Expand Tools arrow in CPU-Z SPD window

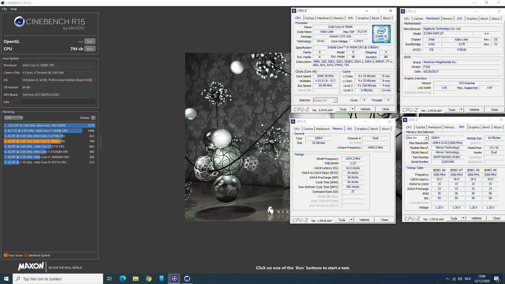click(x=463, y=219)
